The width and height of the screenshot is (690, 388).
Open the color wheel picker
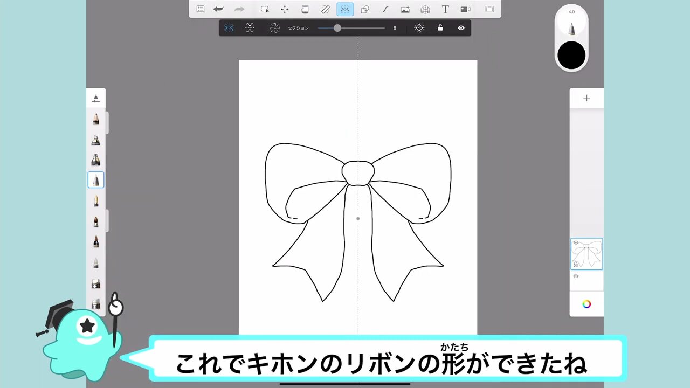click(x=586, y=304)
